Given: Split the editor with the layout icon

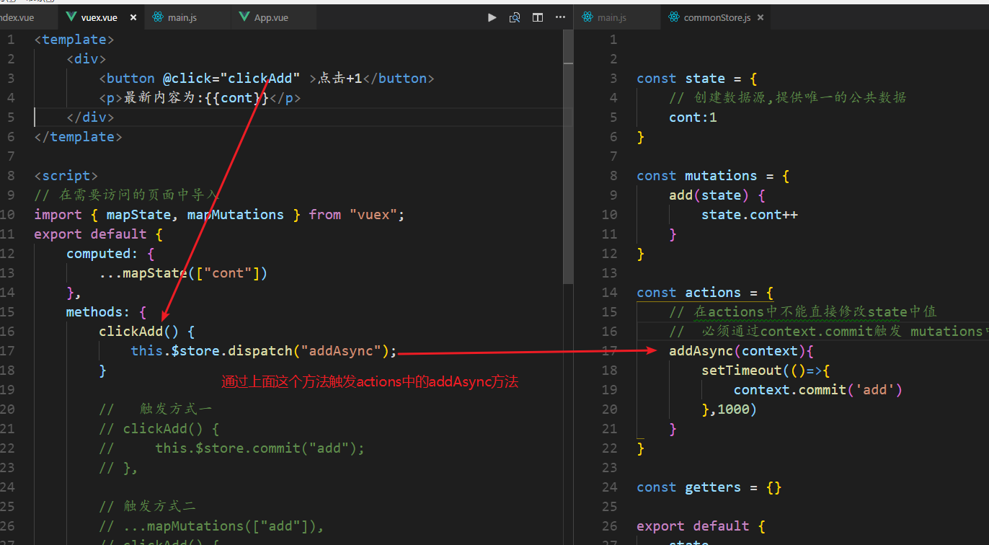Looking at the screenshot, I should 538,17.
